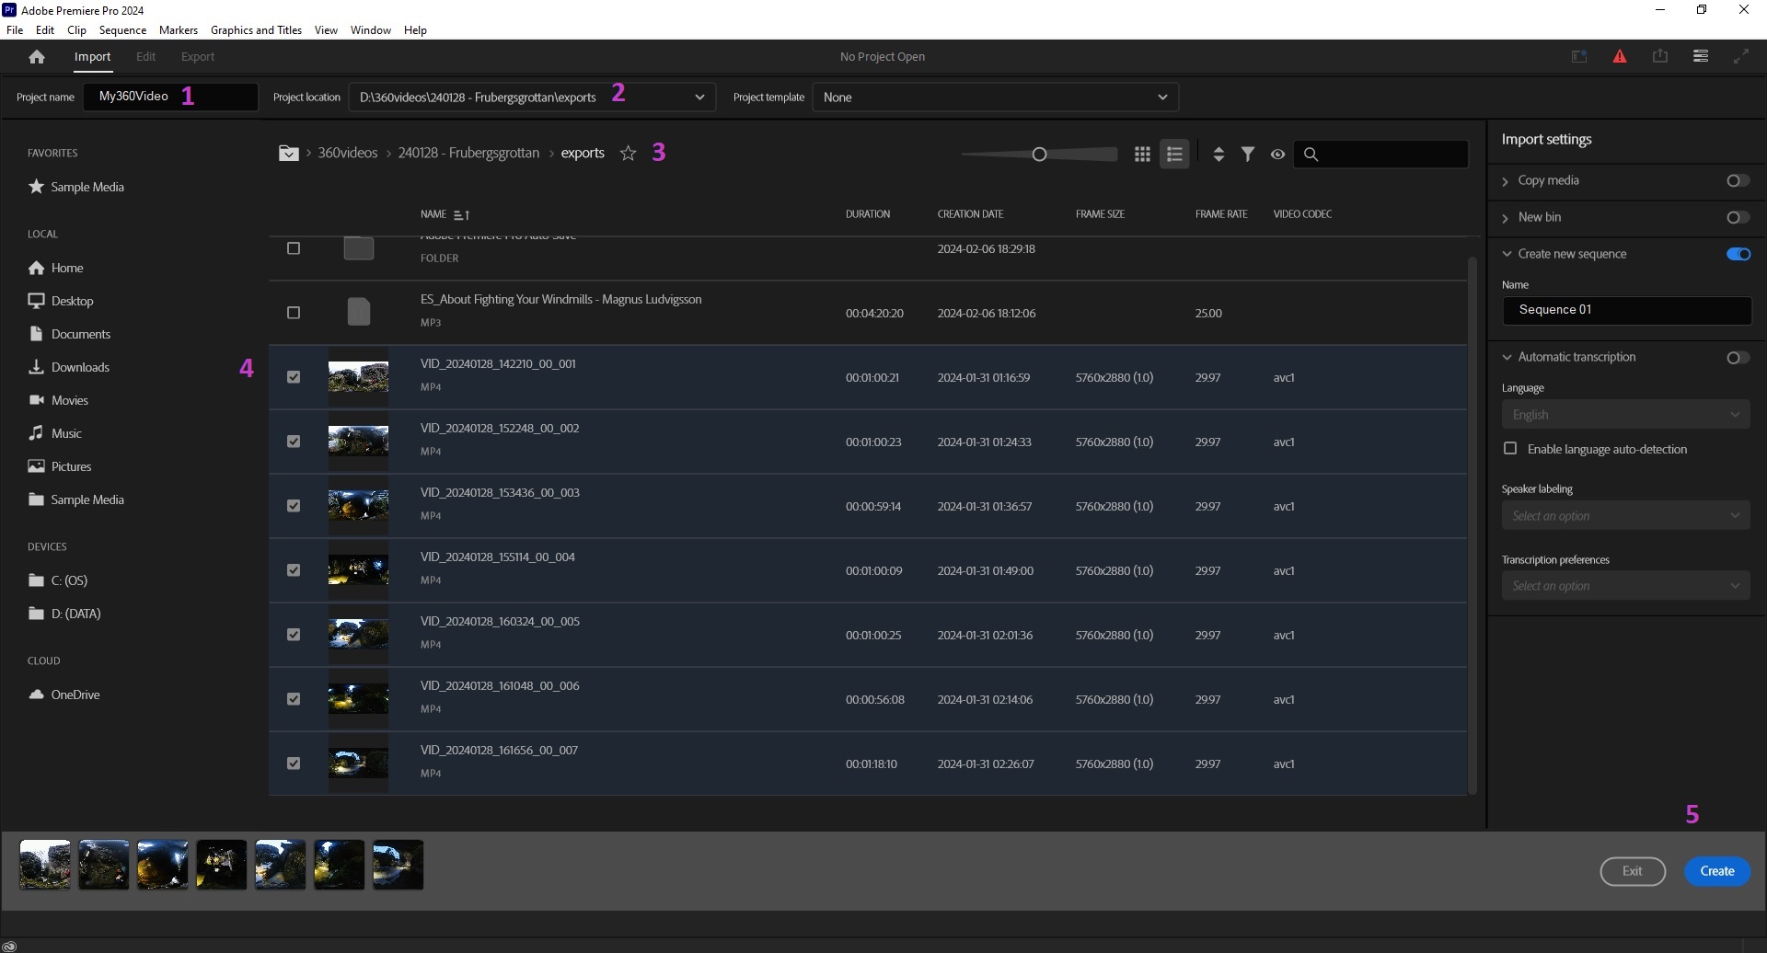The height and width of the screenshot is (953, 1767).
Task: Click the Creative Cloud status bar icon
Action: point(9,946)
